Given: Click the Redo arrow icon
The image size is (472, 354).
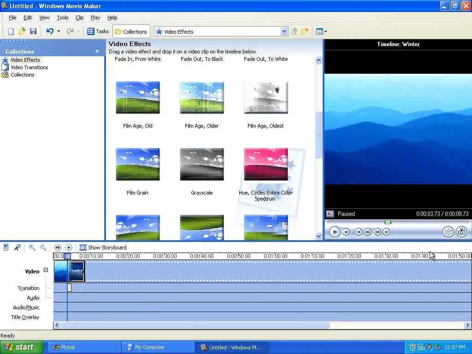Looking at the screenshot, I should (70, 31).
